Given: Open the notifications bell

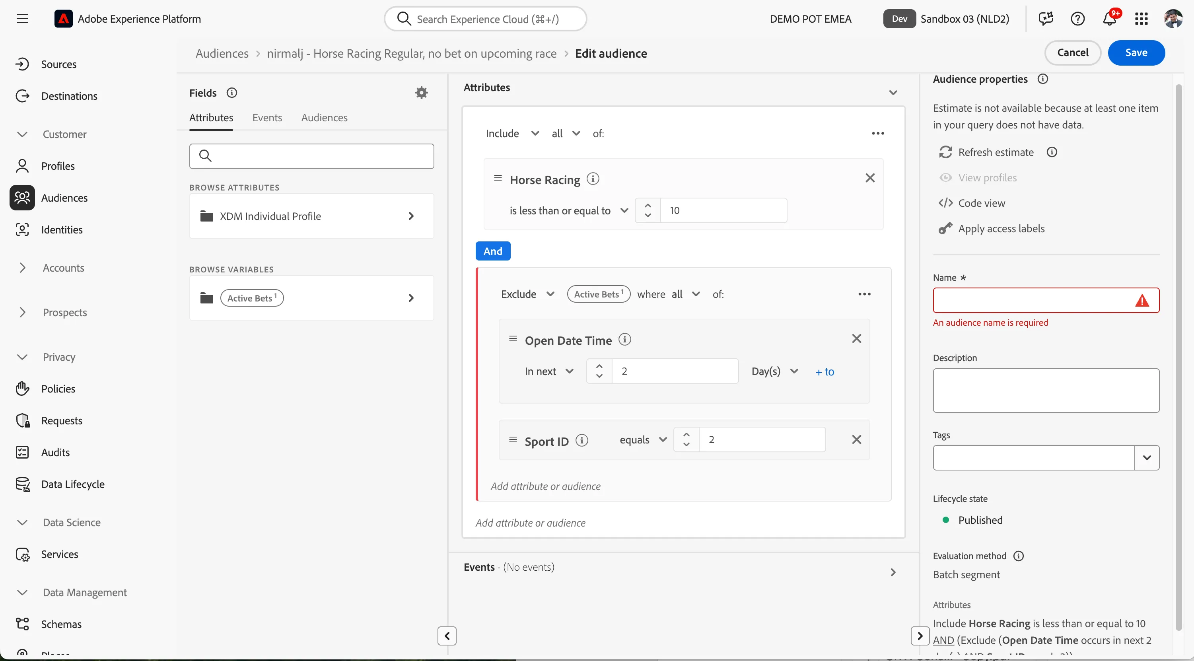Looking at the screenshot, I should 1110,19.
